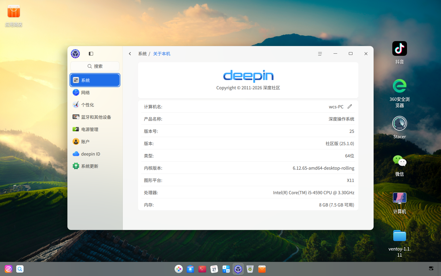This screenshot has height=276, width=441.
Task: Launch WeChat from the desktop
Action: [399, 161]
